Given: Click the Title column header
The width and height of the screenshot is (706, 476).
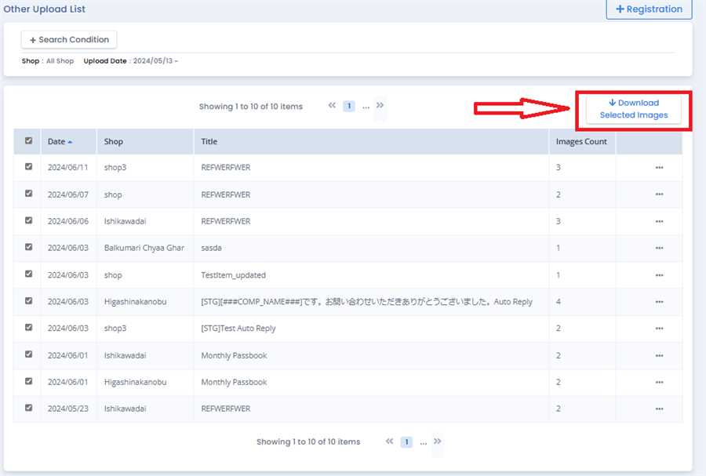Looking at the screenshot, I should pos(209,142).
